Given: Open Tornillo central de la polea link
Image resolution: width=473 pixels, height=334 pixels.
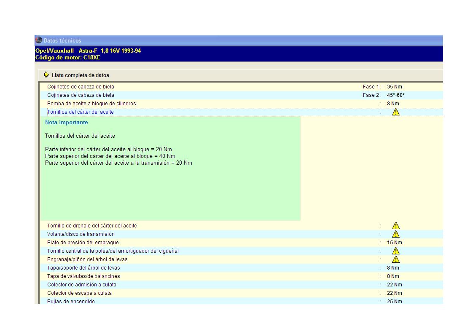Looking at the screenshot, I should click(x=113, y=251).
